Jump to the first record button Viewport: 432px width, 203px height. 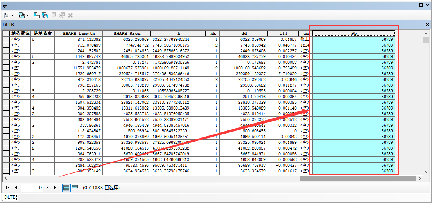pos(8,188)
